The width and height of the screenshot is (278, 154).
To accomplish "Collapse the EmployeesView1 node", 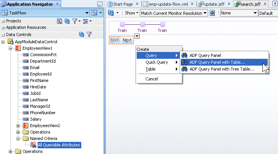I will (x=11, y=48).
